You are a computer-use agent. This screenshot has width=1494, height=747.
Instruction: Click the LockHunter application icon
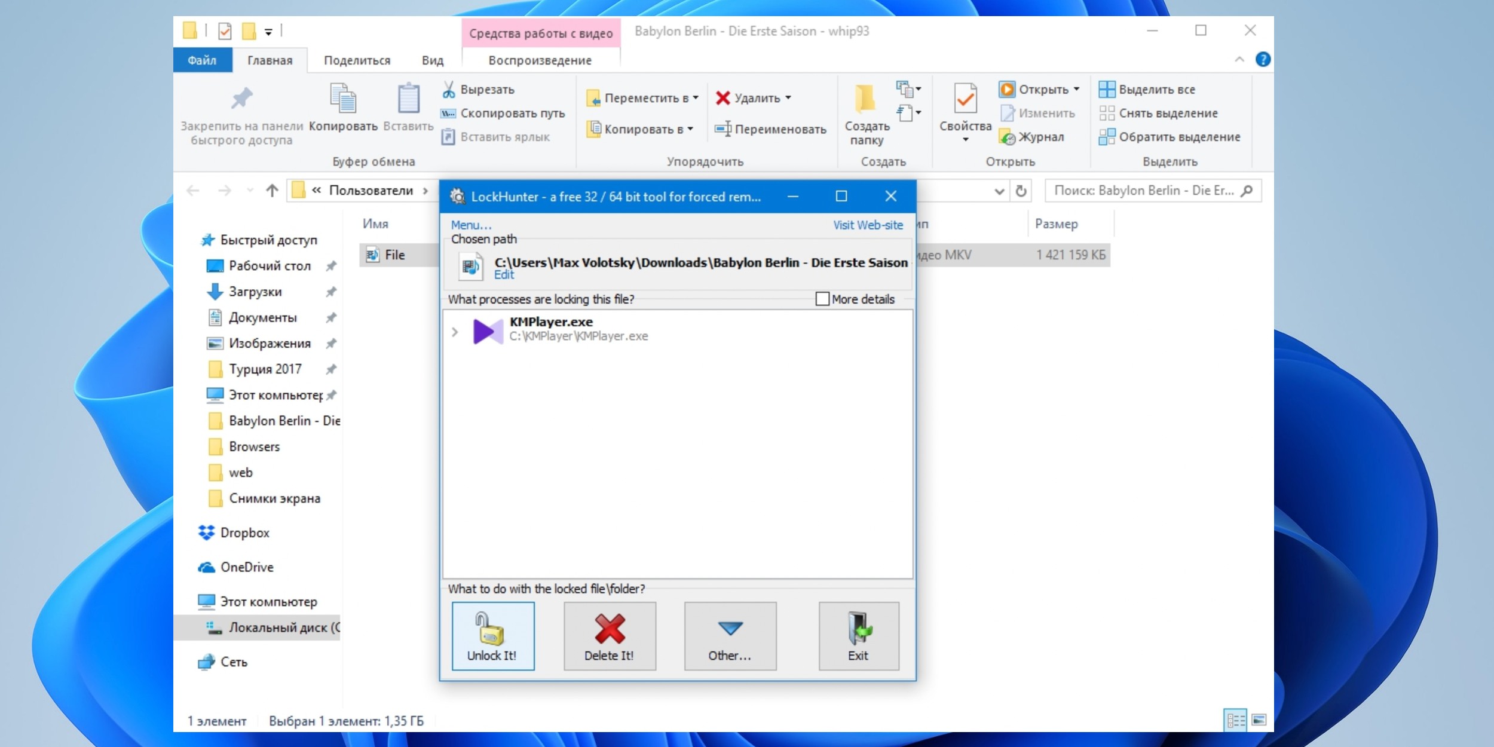(x=461, y=195)
